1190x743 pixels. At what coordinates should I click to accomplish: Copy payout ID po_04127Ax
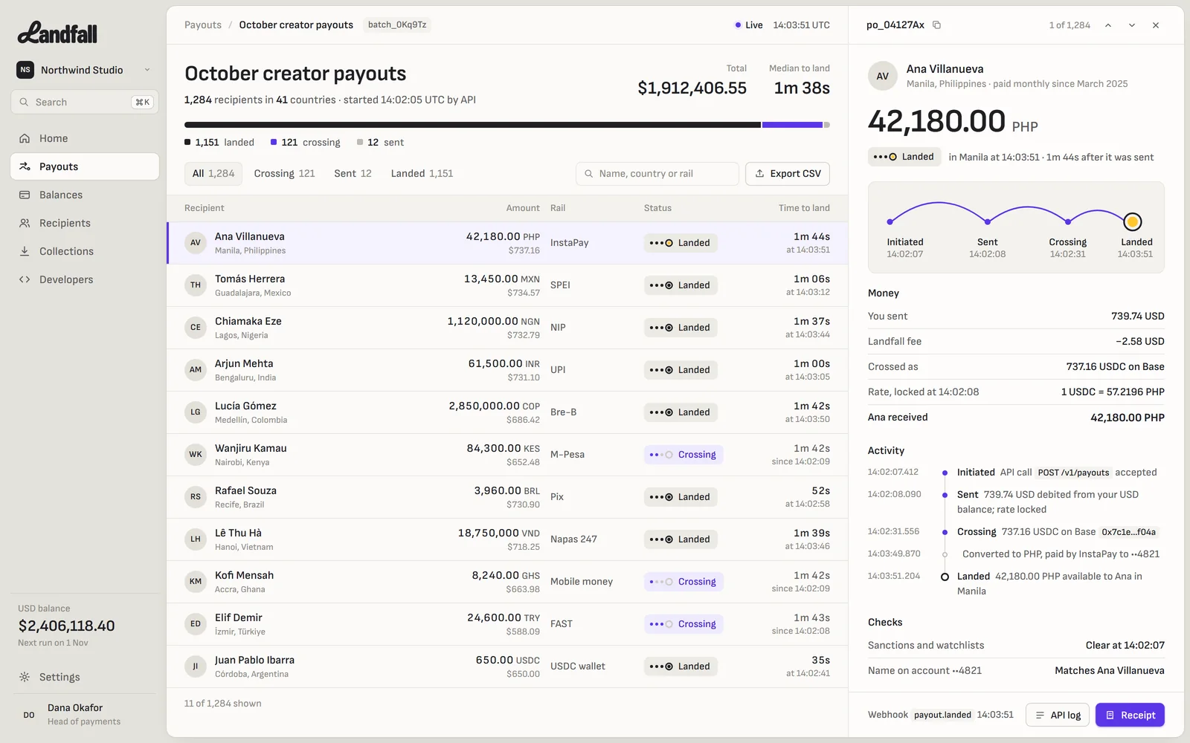[x=936, y=25]
